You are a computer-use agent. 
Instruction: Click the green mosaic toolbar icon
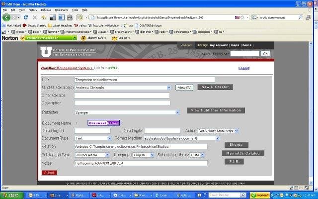click(x=79, y=18)
